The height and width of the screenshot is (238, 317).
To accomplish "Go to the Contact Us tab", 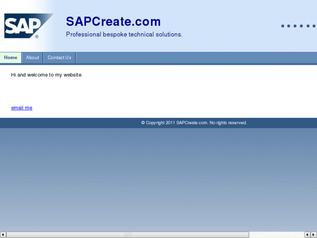I will [59, 58].
